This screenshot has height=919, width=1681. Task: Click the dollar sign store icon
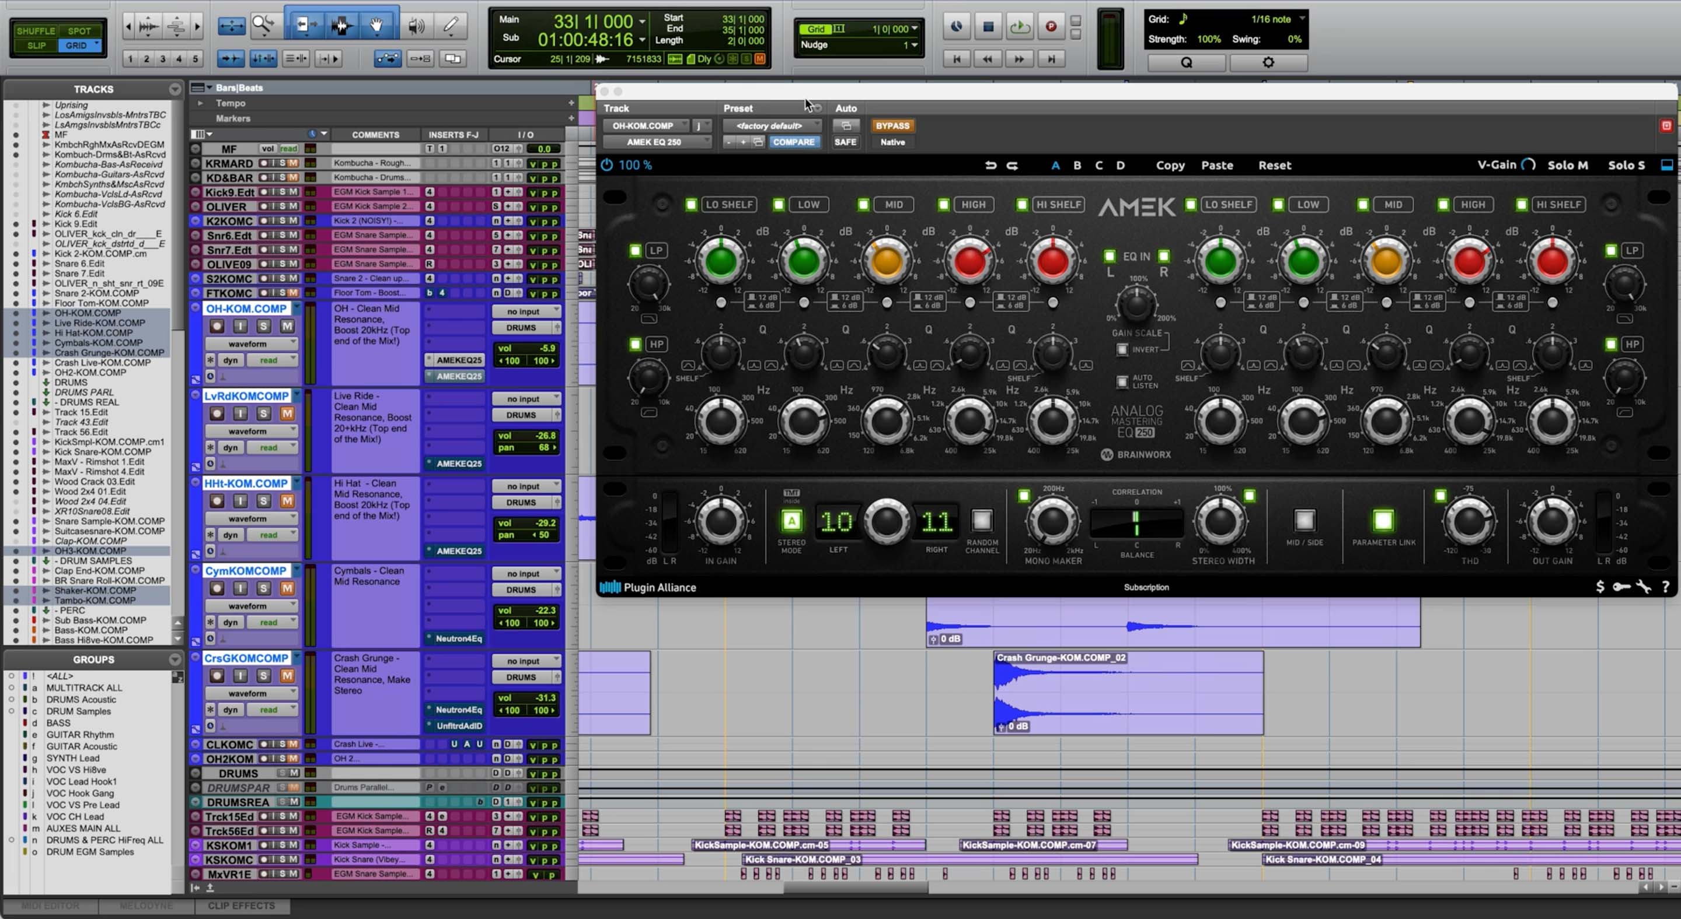pyautogui.click(x=1599, y=587)
